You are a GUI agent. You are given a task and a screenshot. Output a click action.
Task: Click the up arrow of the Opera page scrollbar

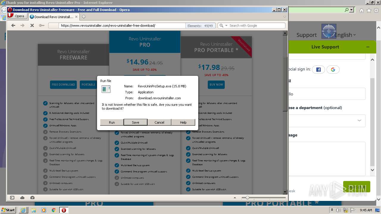pyautogui.click(x=285, y=33)
